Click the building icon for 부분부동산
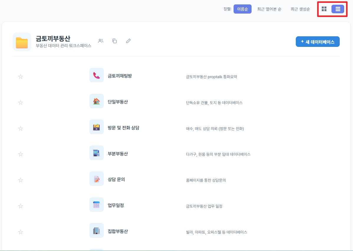Viewport: 353px width, 251px height. tap(96, 153)
